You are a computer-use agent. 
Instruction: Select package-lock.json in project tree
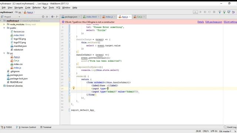(x=19, y=79)
